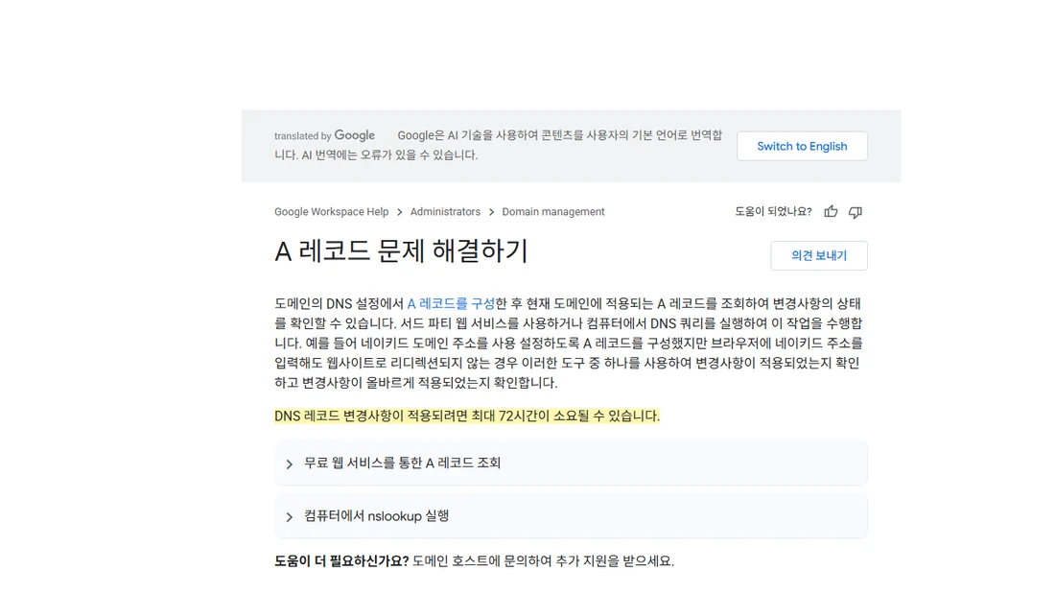Click the 의견 보내기 feedback button
Image resolution: width=1055 pixels, height=594 pixels.
(x=819, y=255)
